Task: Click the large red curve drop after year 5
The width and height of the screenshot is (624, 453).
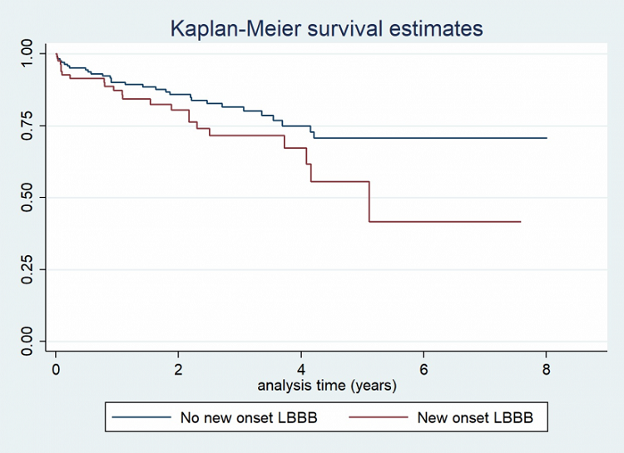Action: click(369, 201)
